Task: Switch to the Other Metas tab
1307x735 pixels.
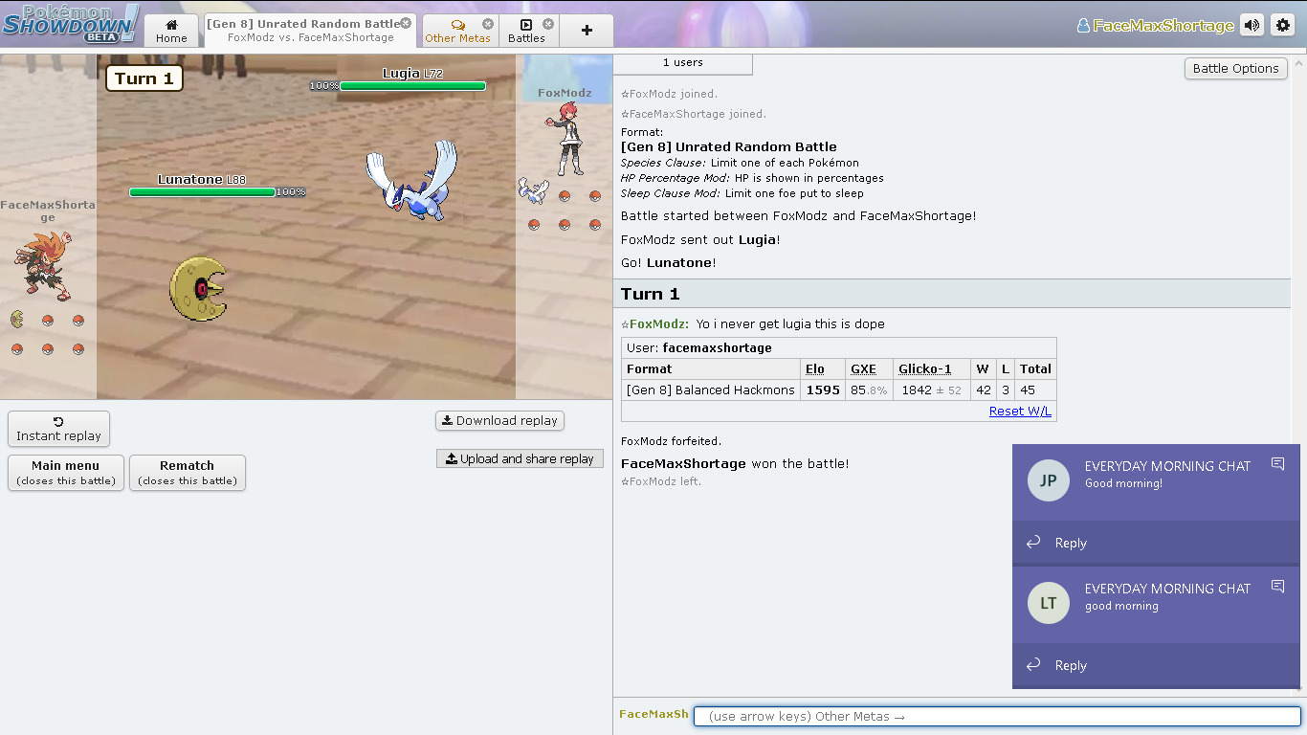Action: (x=457, y=31)
